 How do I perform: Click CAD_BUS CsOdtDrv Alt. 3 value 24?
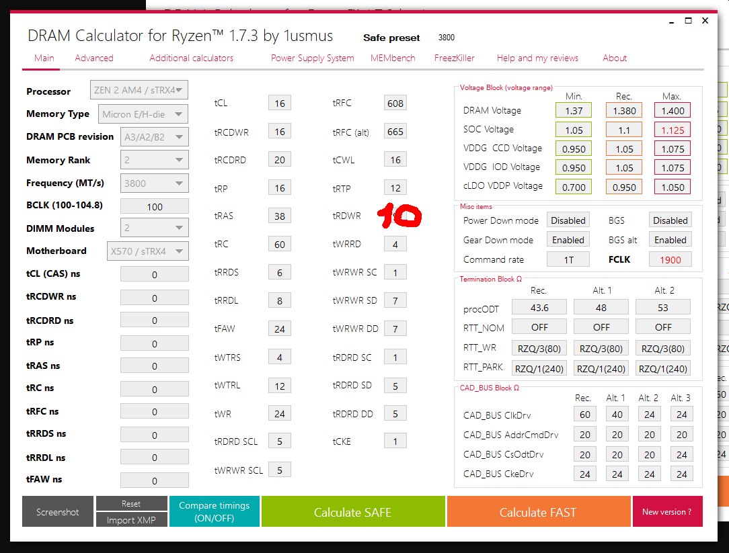click(x=681, y=454)
